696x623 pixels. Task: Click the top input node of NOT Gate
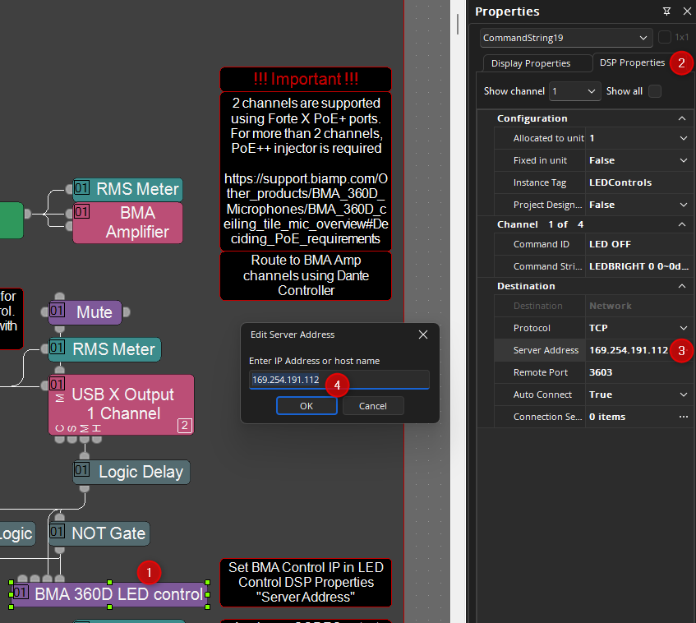(59, 517)
